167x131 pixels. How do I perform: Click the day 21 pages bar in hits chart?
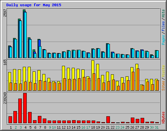click(109, 51)
